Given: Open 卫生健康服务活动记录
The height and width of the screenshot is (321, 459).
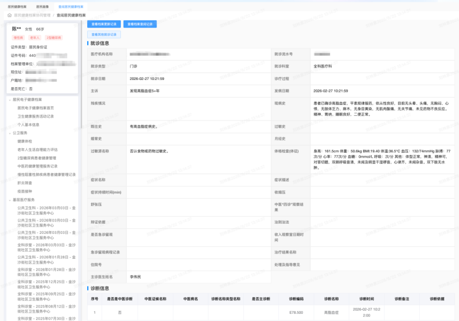Looking at the screenshot, I should [x=36, y=116].
